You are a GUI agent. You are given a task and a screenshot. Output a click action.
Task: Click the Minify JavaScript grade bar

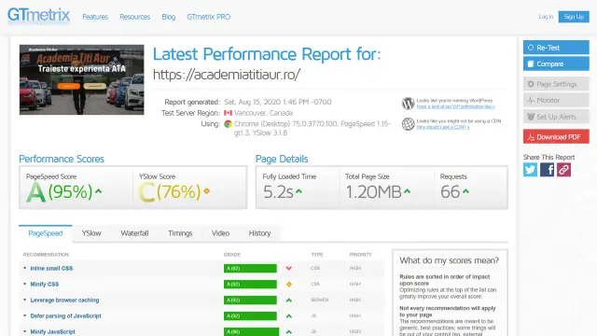251,332
